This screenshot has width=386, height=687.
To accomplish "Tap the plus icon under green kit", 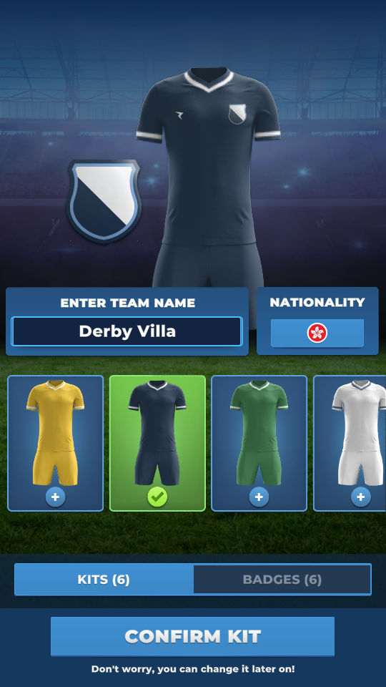I will click(x=259, y=497).
